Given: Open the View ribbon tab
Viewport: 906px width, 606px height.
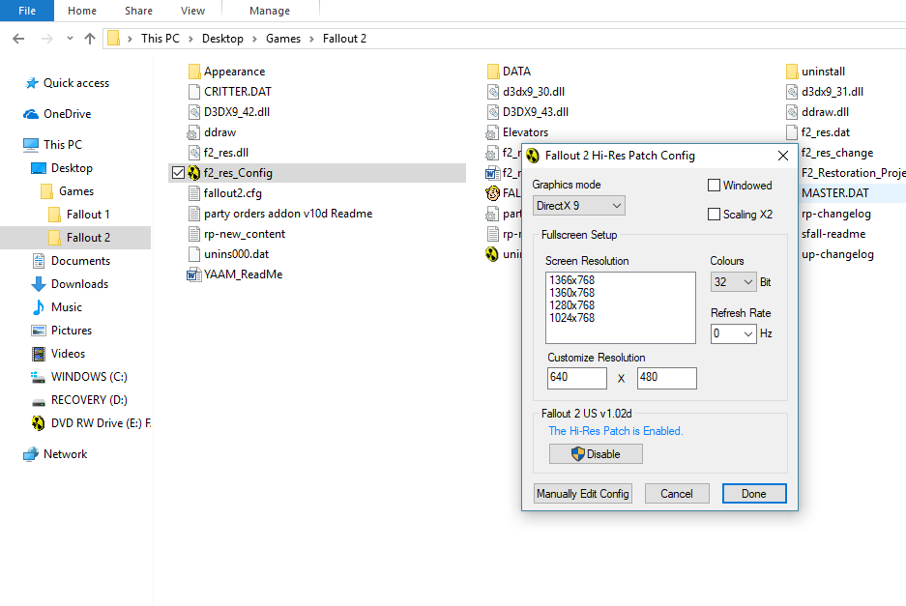Looking at the screenshot, I should [192, 11].
